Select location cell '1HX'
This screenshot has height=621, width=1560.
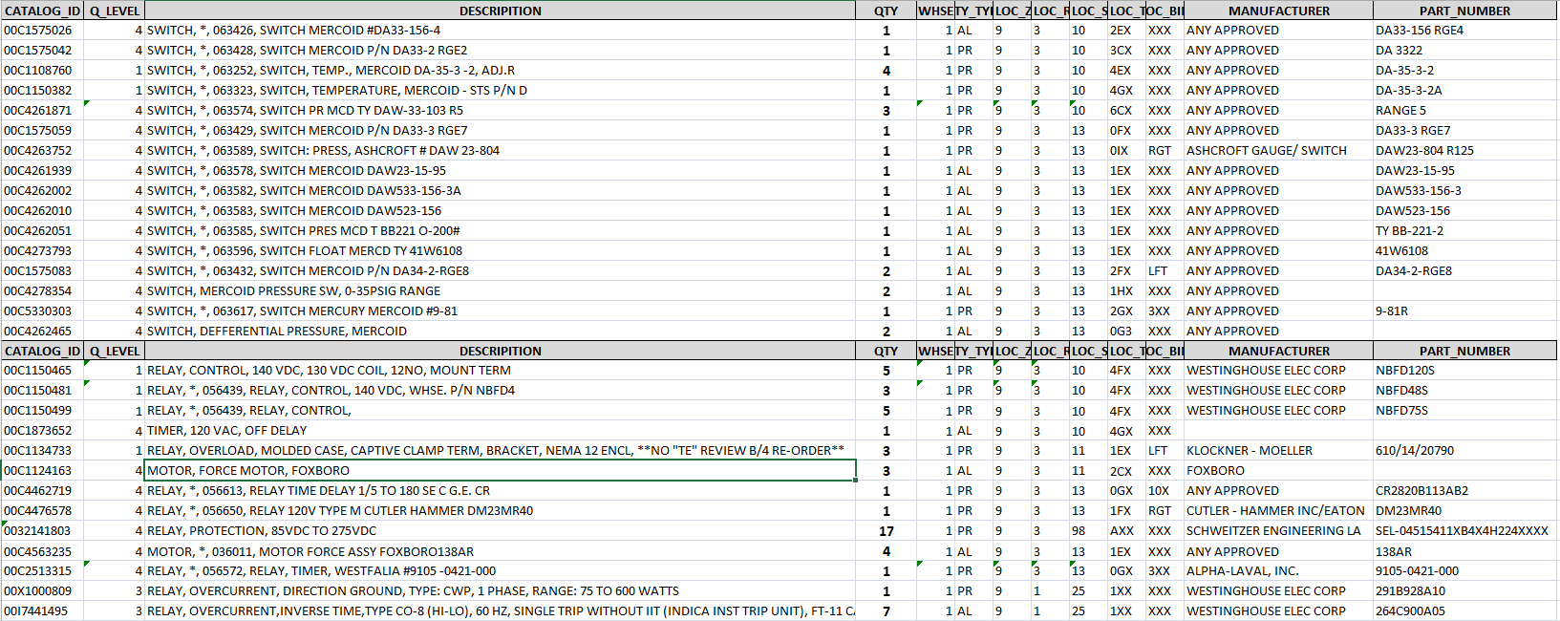tap(1126, 291)
